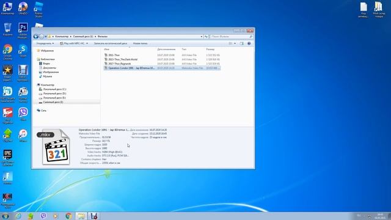Screen dimensions: 391x220
Task: Click Play with MPC-HC toolbar button
Action: click(72, 43)
